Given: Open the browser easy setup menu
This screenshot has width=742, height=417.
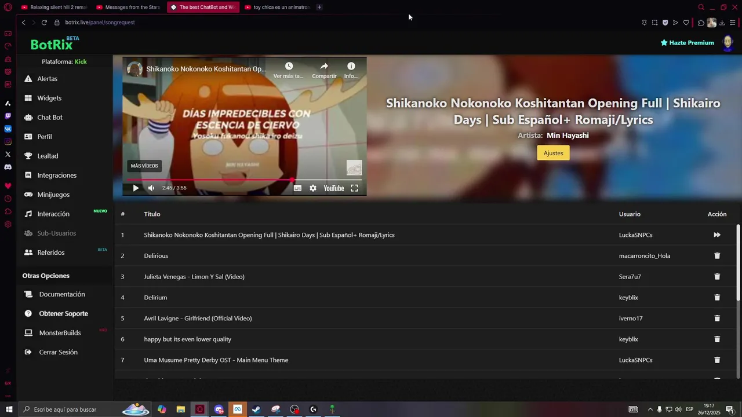Looking at the screenshot, I should point(733,23).
